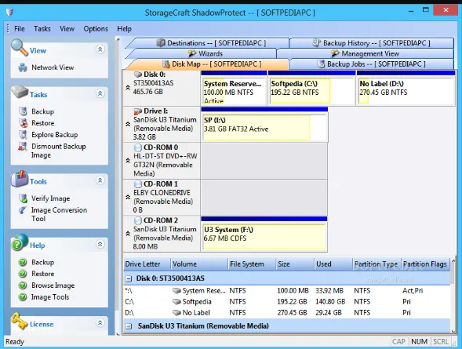
Task: Collapse the SanDisk U3 Titanium group in table
Action: [129, 326]
